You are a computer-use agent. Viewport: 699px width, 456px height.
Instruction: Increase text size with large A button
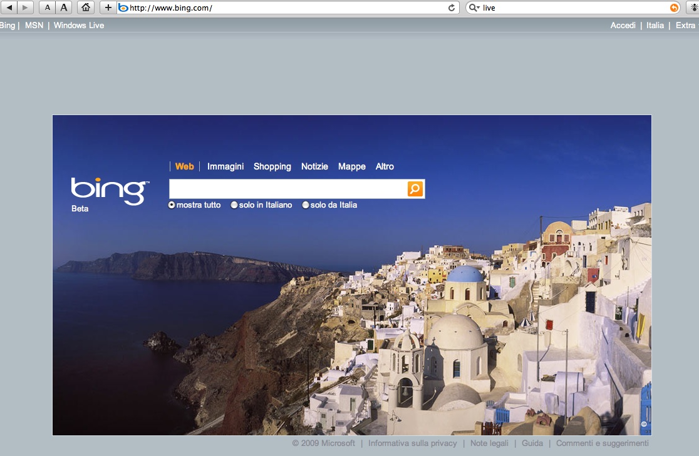click(x=64, y=8)
